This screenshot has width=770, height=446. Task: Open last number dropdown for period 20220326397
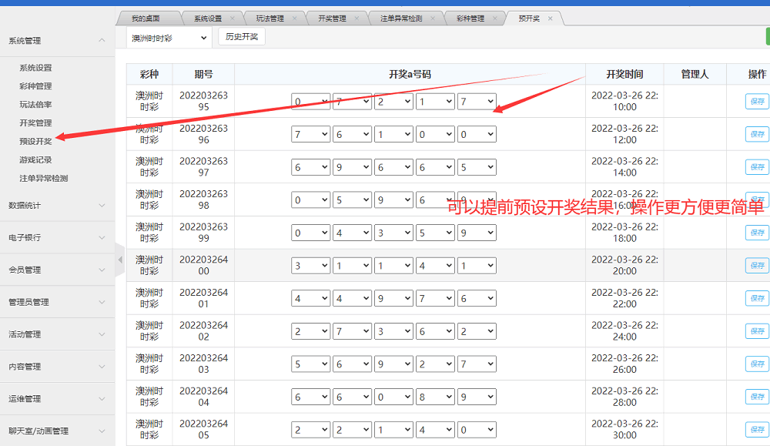coord(477,167)
